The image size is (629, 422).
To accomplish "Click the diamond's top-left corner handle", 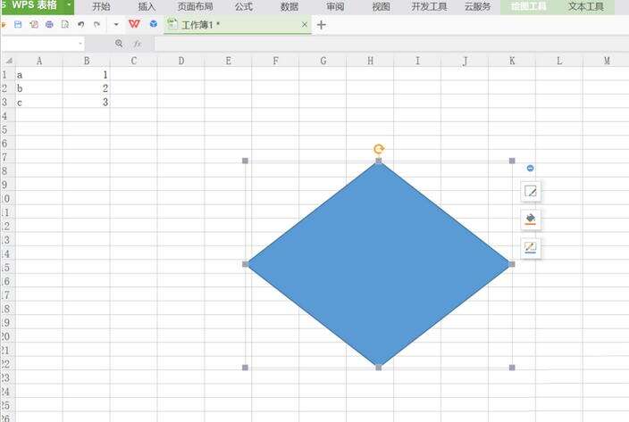I will coord(245,161).
